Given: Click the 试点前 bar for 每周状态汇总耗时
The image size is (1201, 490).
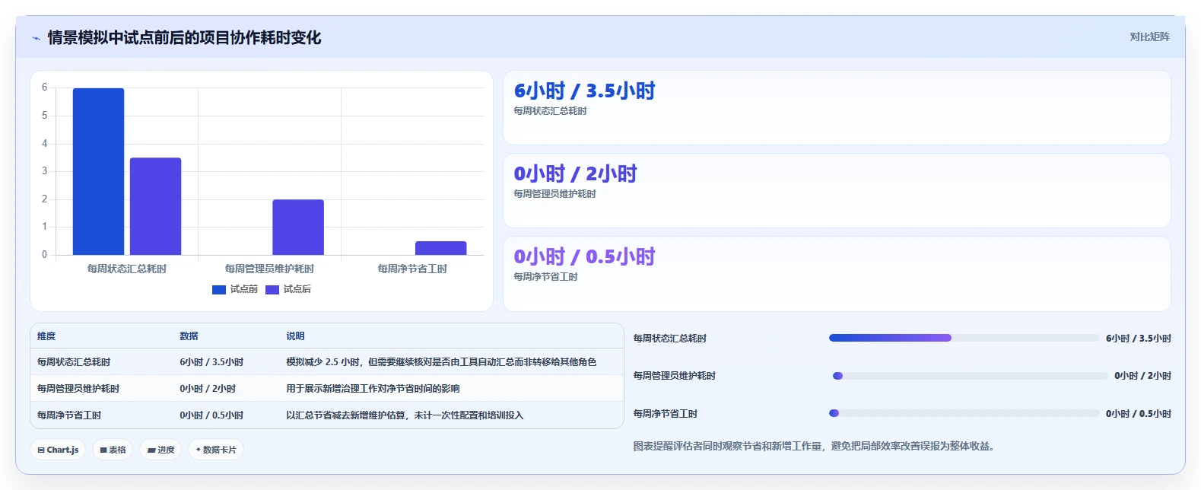Looking at the screenshot, I should coord(98,171).
